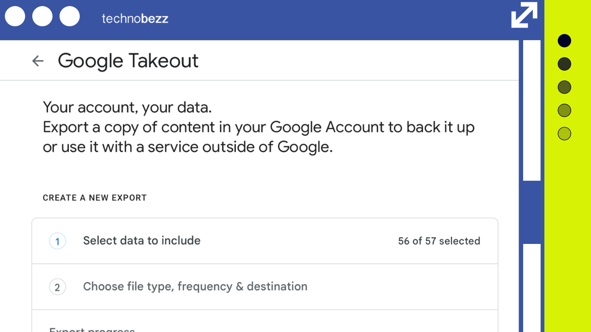Select the darkest navy dot swatch
Screen dimensions: 591x332
(x=564, y=41)
